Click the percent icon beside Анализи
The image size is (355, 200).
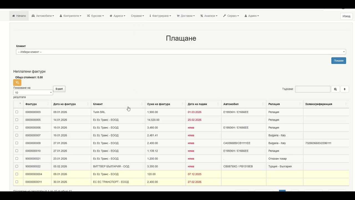(x=202, y=16)
